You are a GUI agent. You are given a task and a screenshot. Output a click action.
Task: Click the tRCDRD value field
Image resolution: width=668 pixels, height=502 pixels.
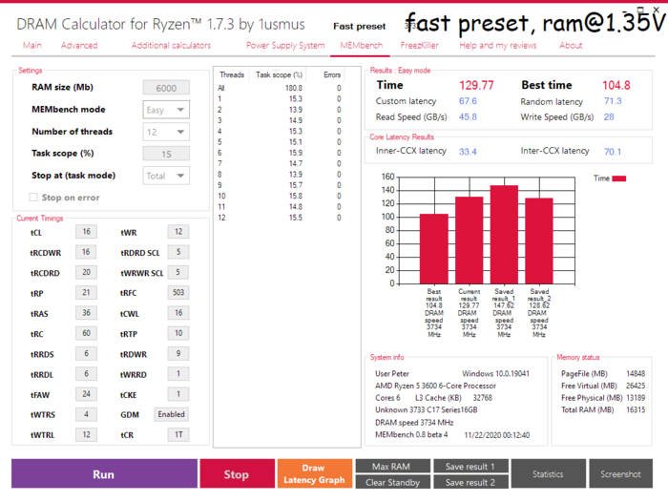pos(87,272)
